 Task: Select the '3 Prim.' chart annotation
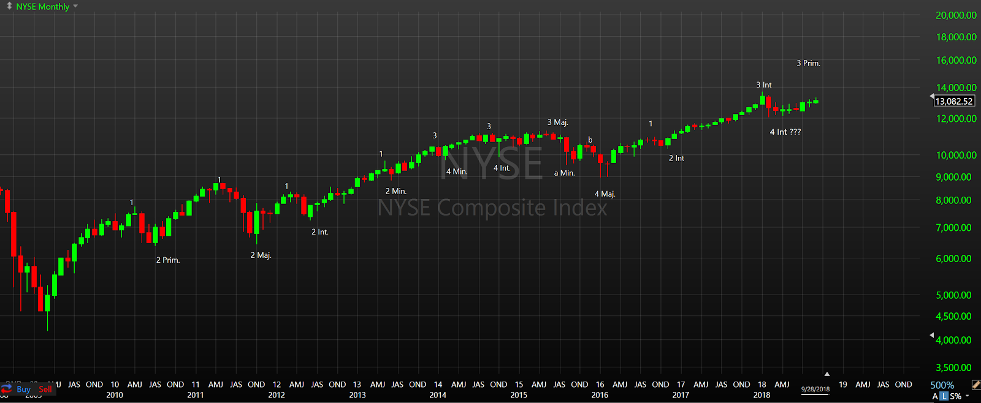point(808,63)
